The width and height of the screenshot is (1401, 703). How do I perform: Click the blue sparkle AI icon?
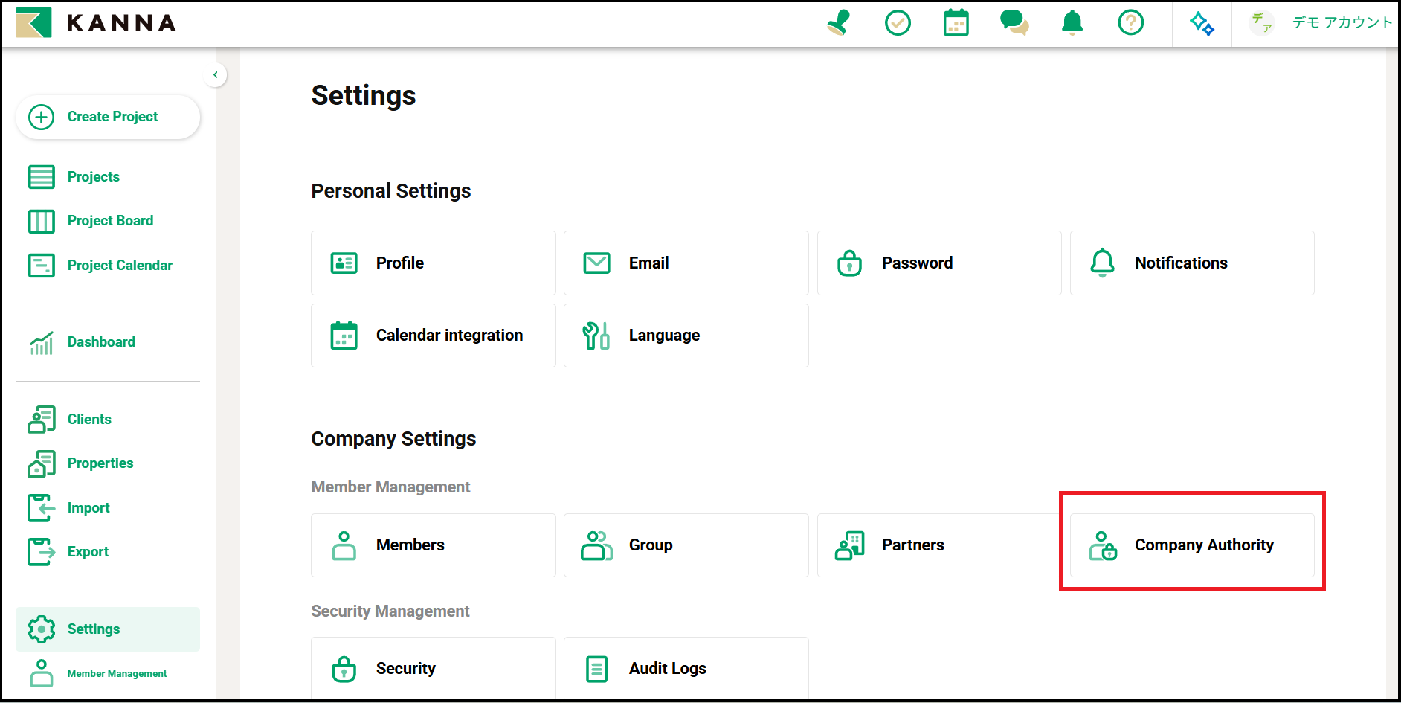tap(1202, 24)
